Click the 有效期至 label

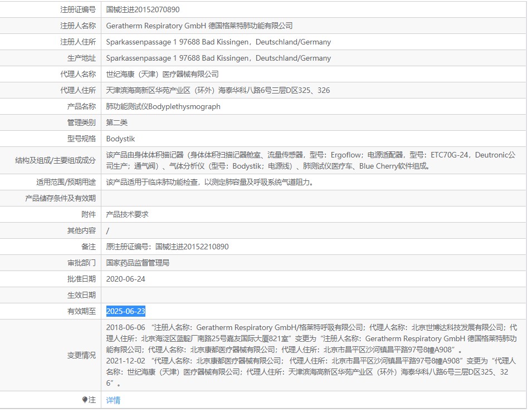tap(81, 311)
